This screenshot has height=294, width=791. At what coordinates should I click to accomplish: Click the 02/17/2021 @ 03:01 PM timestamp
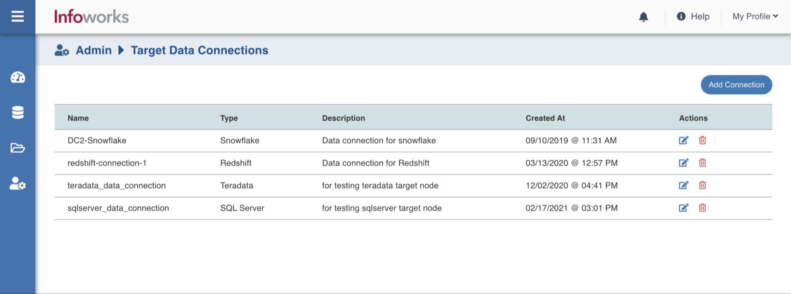572,208
